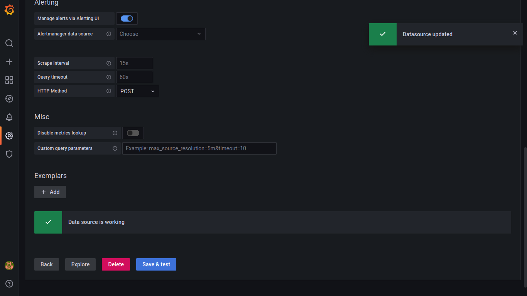Open the Configuration gear icon

point(9,136)
